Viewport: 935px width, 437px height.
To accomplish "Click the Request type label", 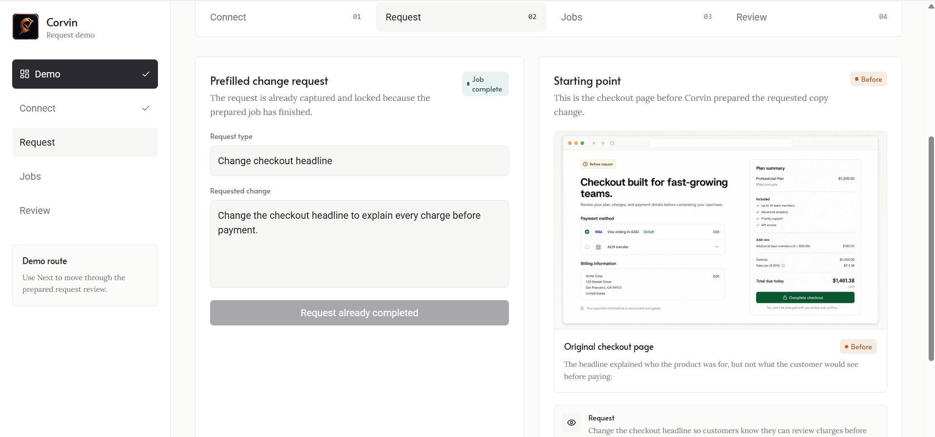I will click(231, 136).
